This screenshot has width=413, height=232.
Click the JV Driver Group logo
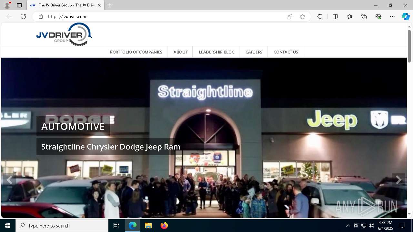point(65,34)
